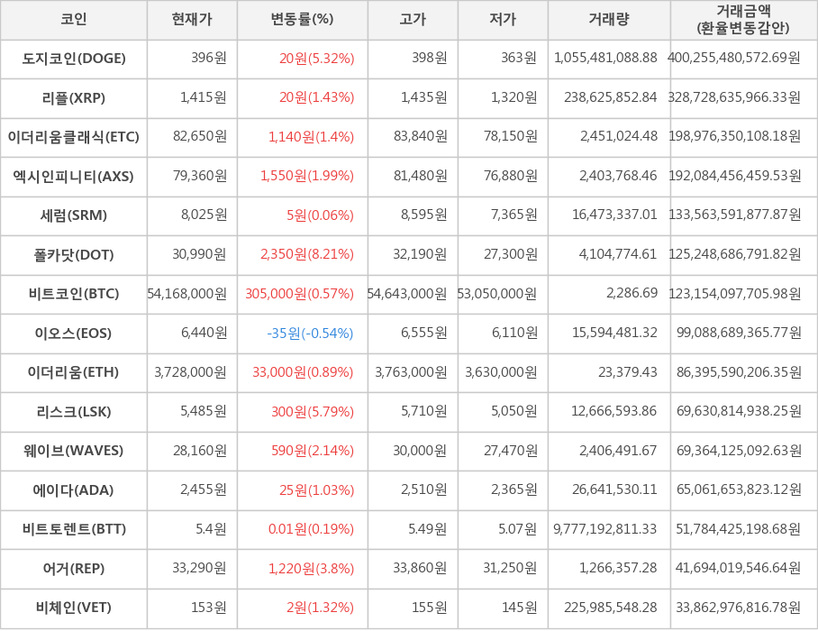Click Bitcoin's current price 54,168,000원
818x631 pixels.
tap(187, 294)
